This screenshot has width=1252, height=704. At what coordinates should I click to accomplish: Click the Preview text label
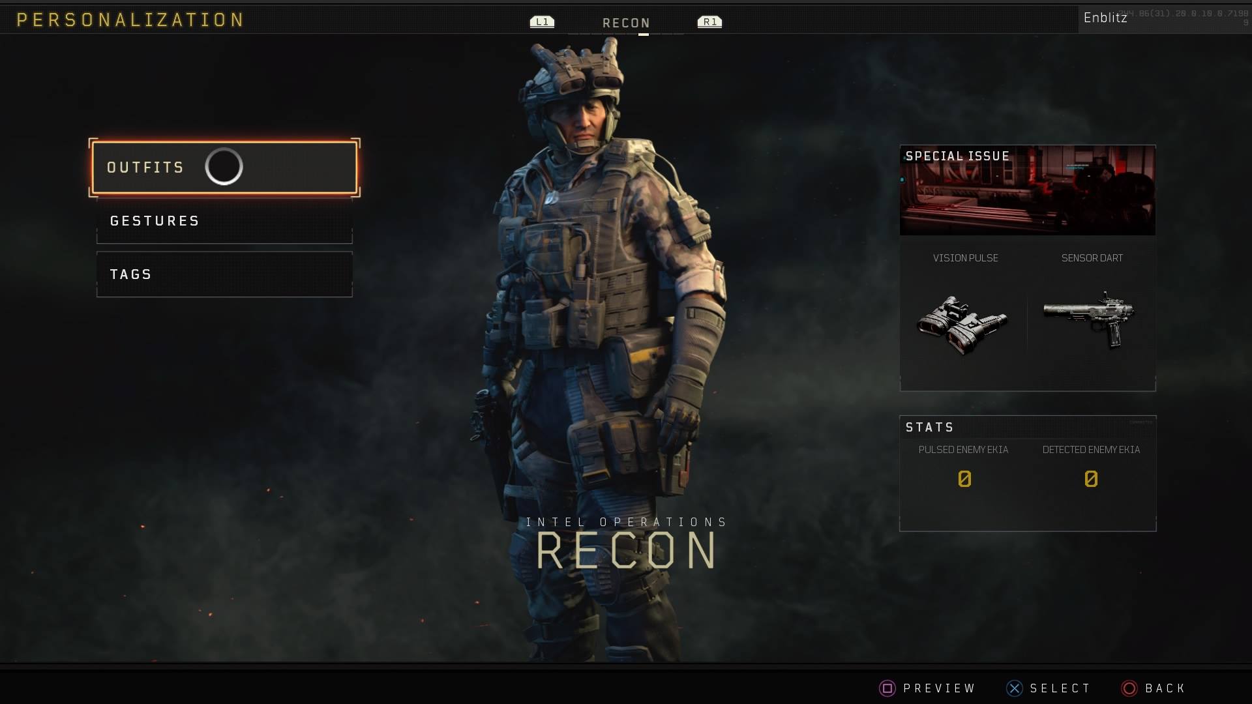tap(939, 688)
